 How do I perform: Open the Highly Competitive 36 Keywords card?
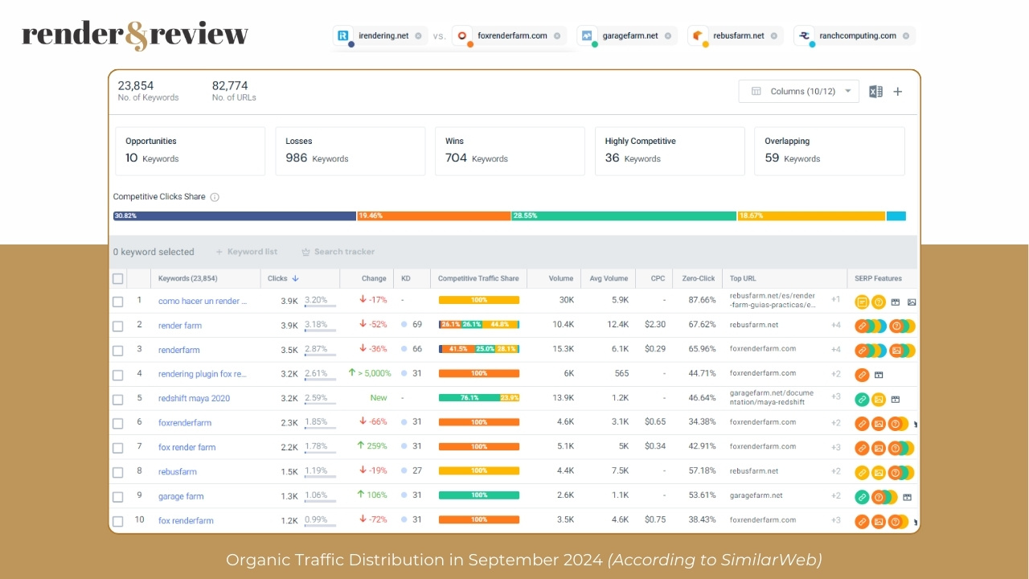click(670, 150)
